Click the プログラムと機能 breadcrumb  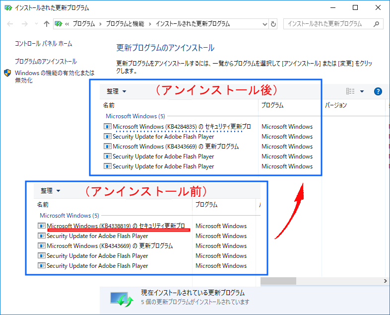pyautogui.click(x=125, y=24)
